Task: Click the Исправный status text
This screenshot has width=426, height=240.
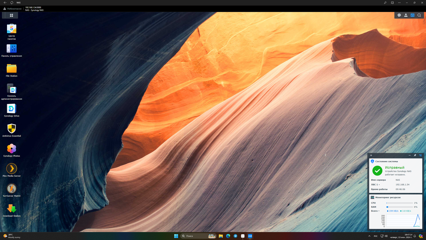Action: [395, 168]
